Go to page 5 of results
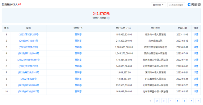The image size is (203, 105). (178, 101)
